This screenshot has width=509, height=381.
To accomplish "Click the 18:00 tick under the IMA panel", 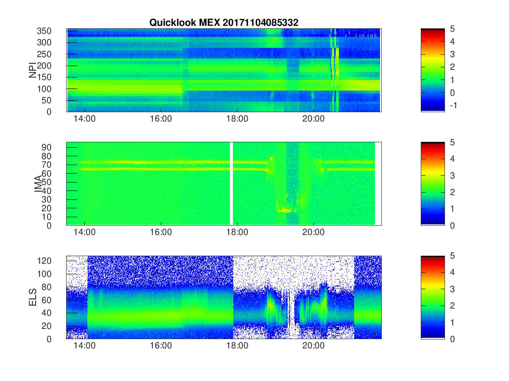I will coord(237,232).
